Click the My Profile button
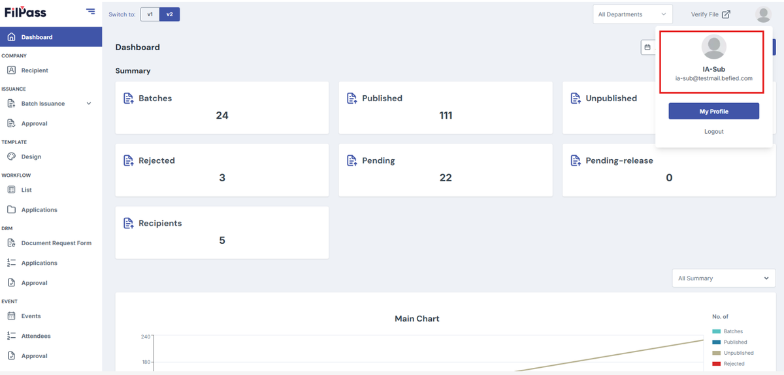This screenshot has width=784, height=375. point(713,112)
